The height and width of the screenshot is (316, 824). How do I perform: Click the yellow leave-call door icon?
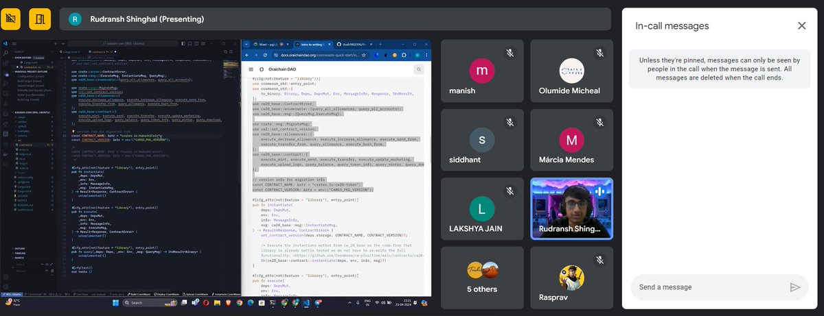pos(40,19)
